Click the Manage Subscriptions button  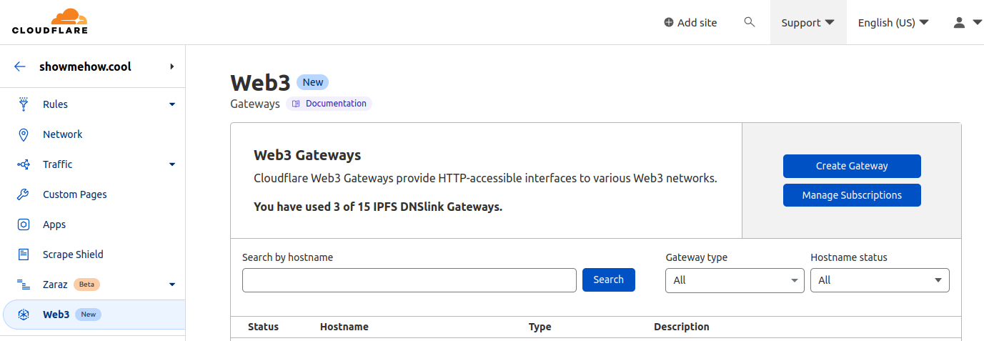pos(852,195)
